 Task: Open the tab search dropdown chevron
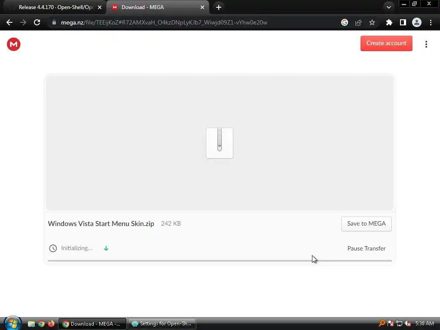(x=388, y=7)
